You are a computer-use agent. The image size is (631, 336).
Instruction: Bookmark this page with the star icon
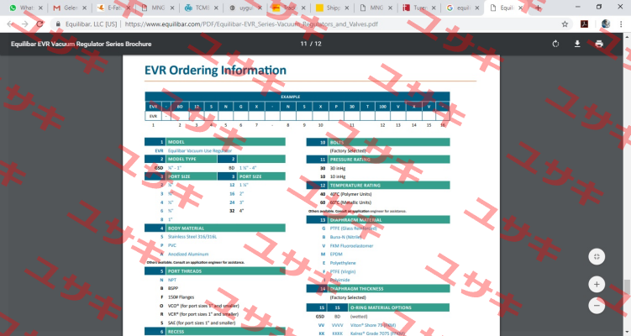(x=565, y=24)
